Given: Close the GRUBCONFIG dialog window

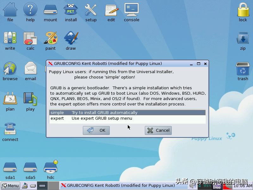Looking at the screenshot, I should pos(205,64).
